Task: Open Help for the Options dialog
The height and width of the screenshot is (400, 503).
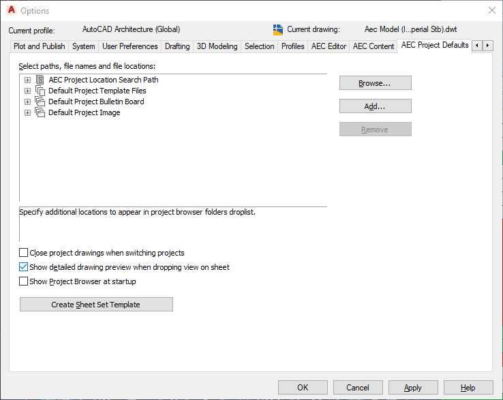Action: pyautogui.click(x=468, y=388)
